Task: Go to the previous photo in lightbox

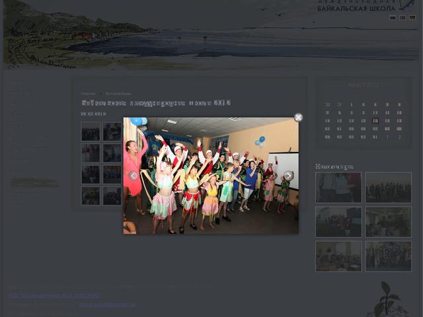Action: click(x=133, y=176)
